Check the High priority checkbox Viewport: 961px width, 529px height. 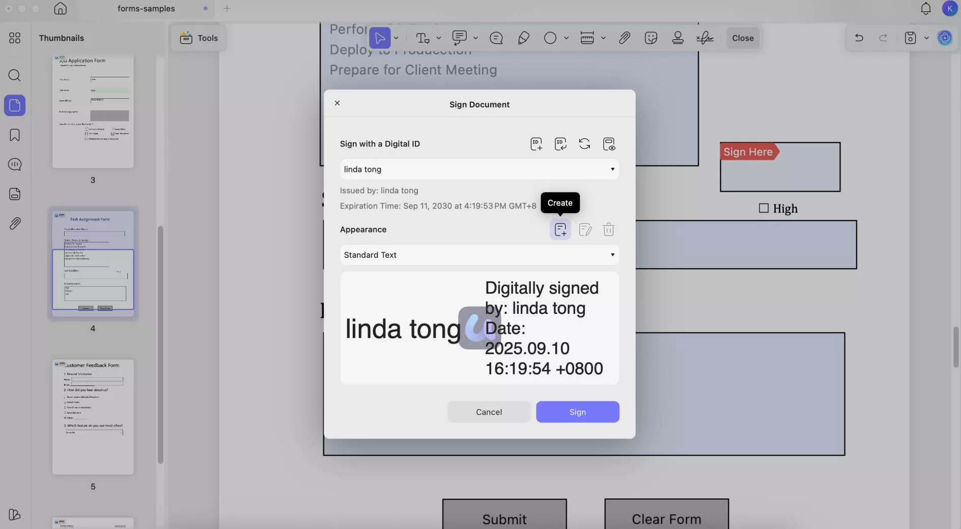tap(764, 208)
